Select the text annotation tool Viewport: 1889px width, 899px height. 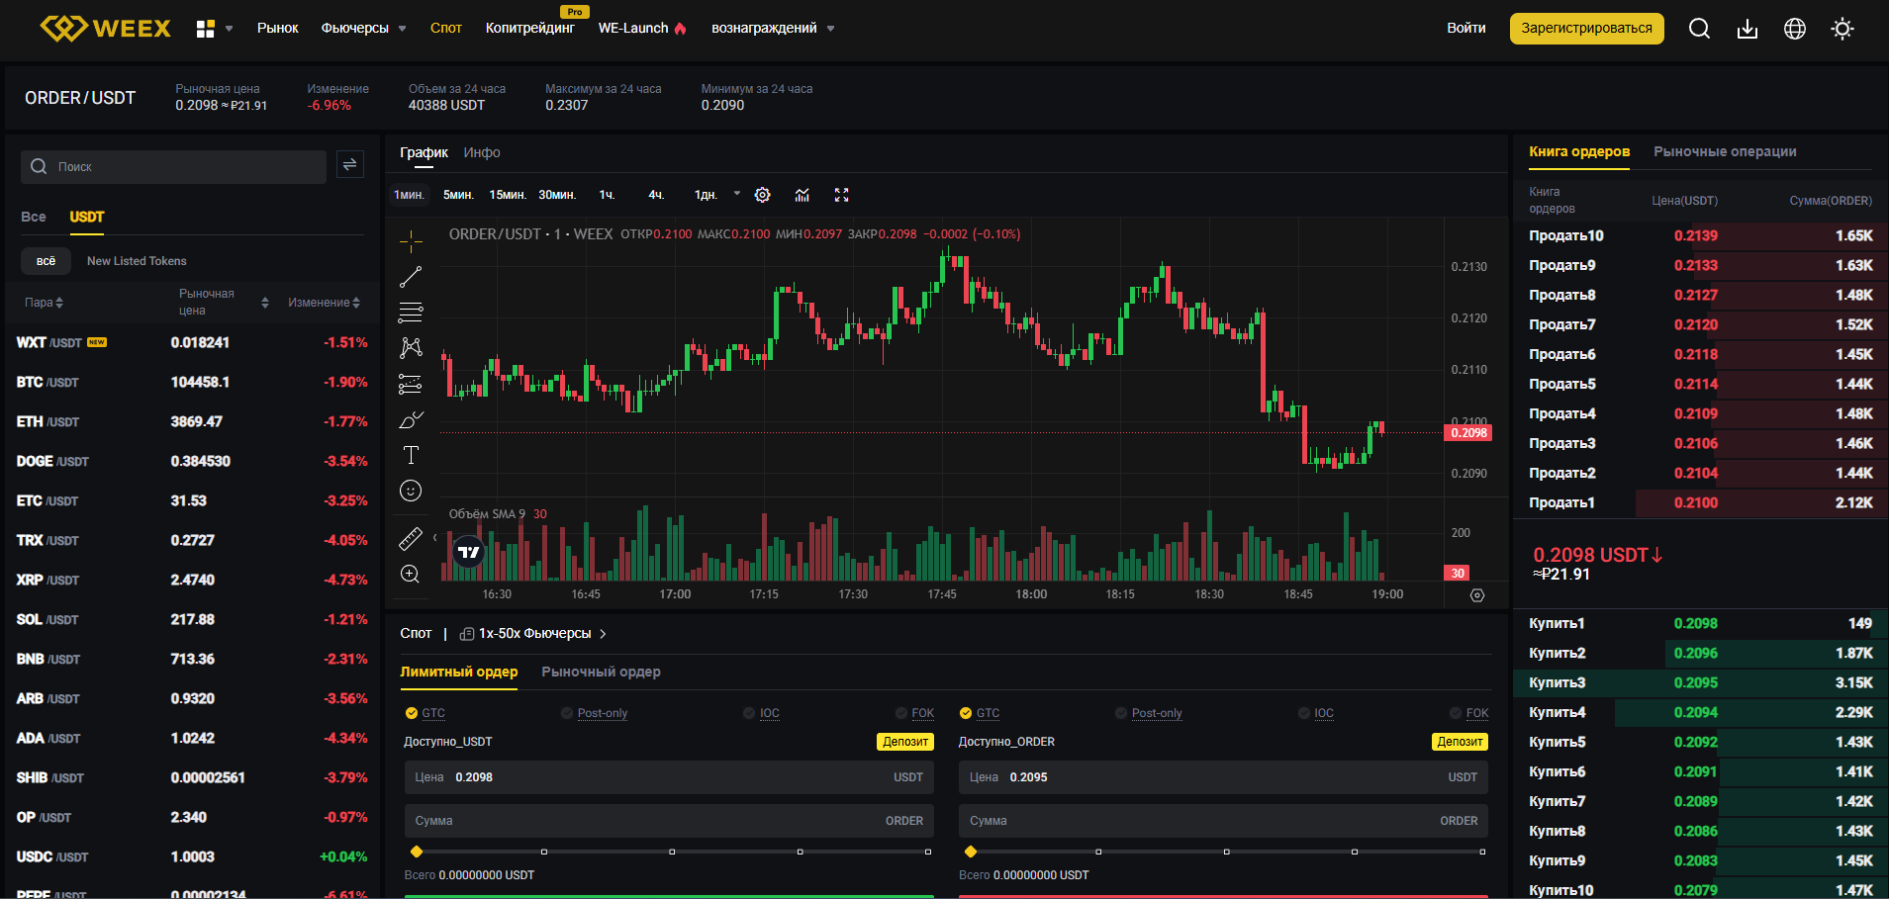click(411, 455)
